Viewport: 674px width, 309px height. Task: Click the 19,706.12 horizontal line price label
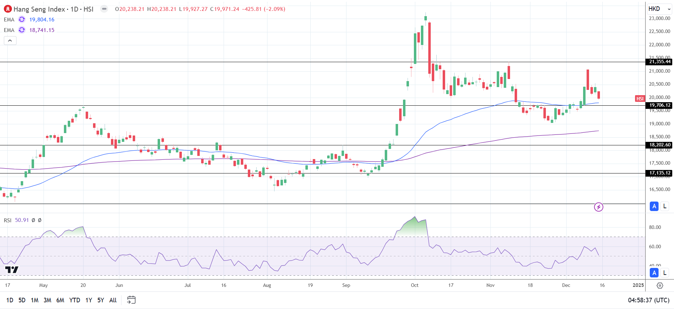pos(660,105)
